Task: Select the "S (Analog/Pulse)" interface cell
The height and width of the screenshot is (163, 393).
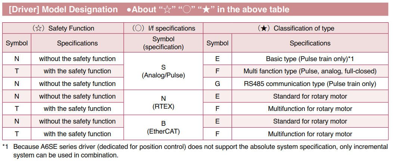Action: point(163,71)
